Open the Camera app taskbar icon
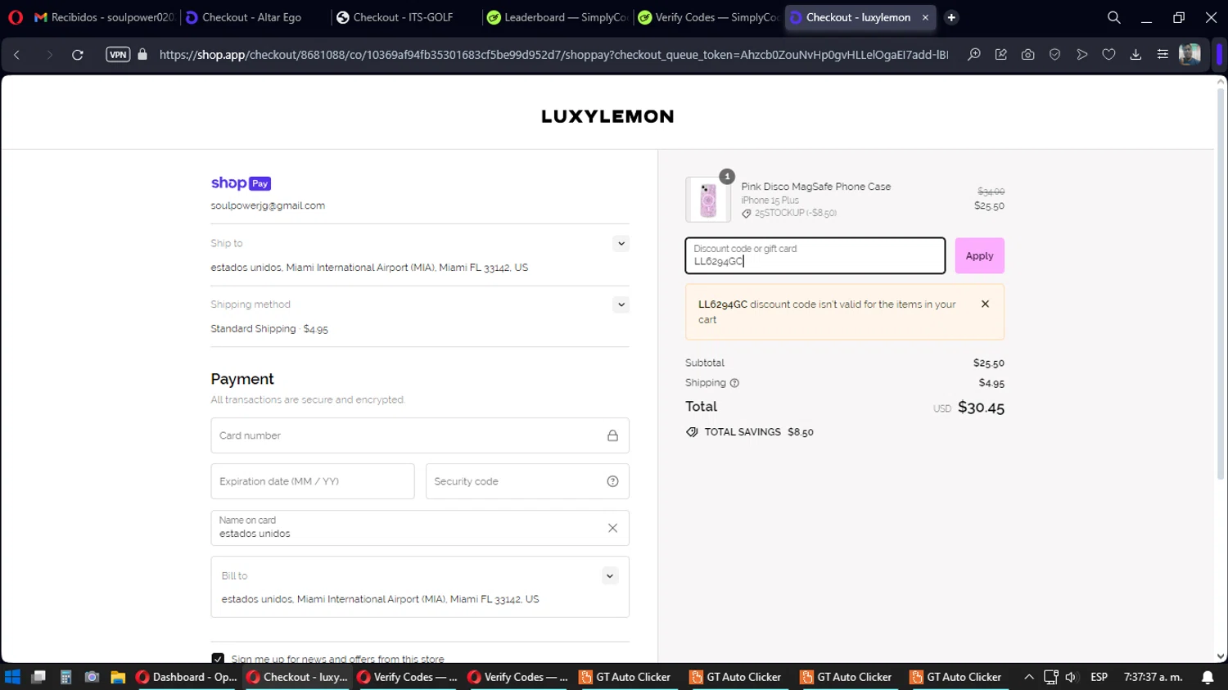Screen dimensions: 1228x690 [92, 677]
